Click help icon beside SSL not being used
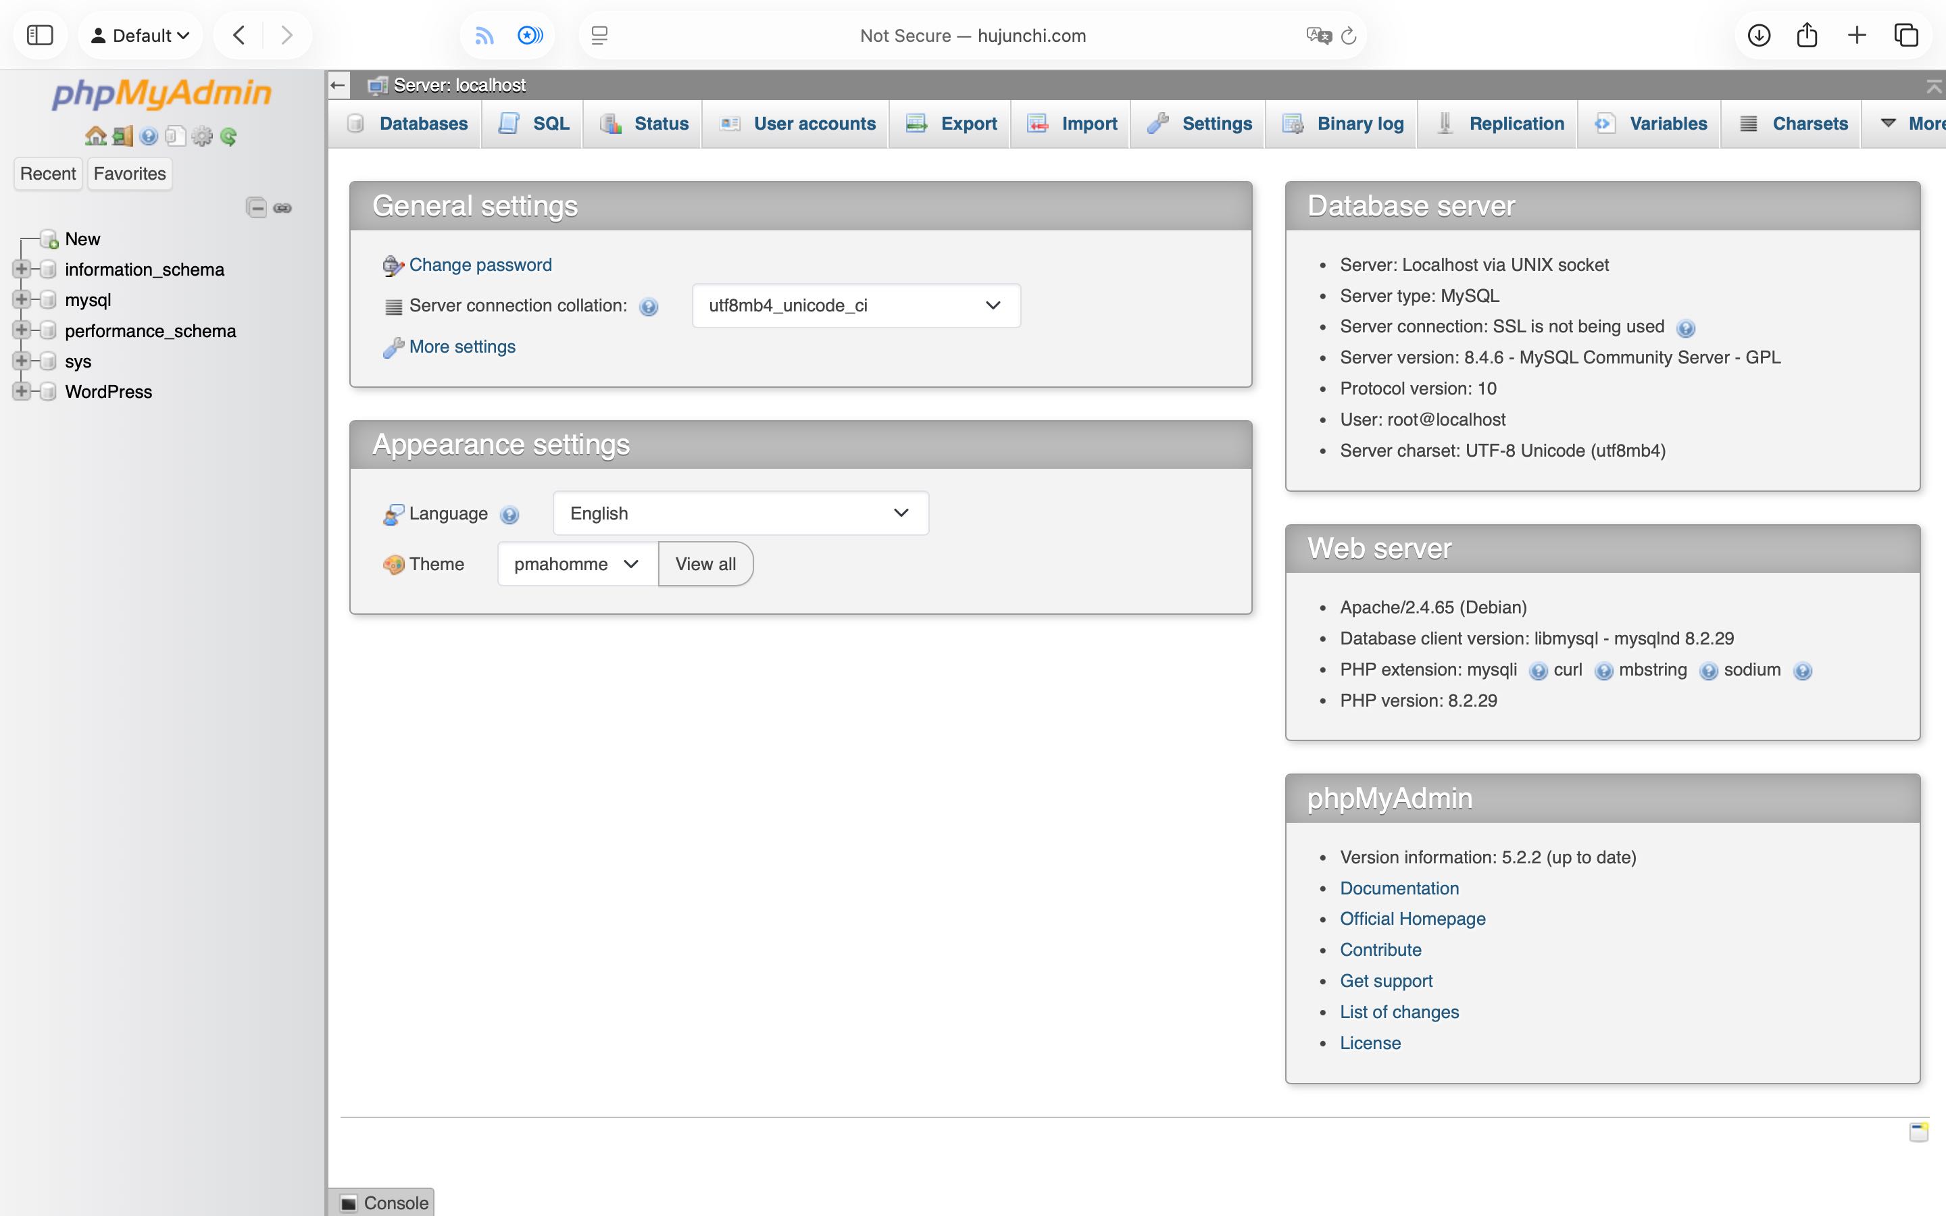Image resolution: width=1946 pixels, height=1216 pixels. pyautogui.click(x=1685, y=328)
